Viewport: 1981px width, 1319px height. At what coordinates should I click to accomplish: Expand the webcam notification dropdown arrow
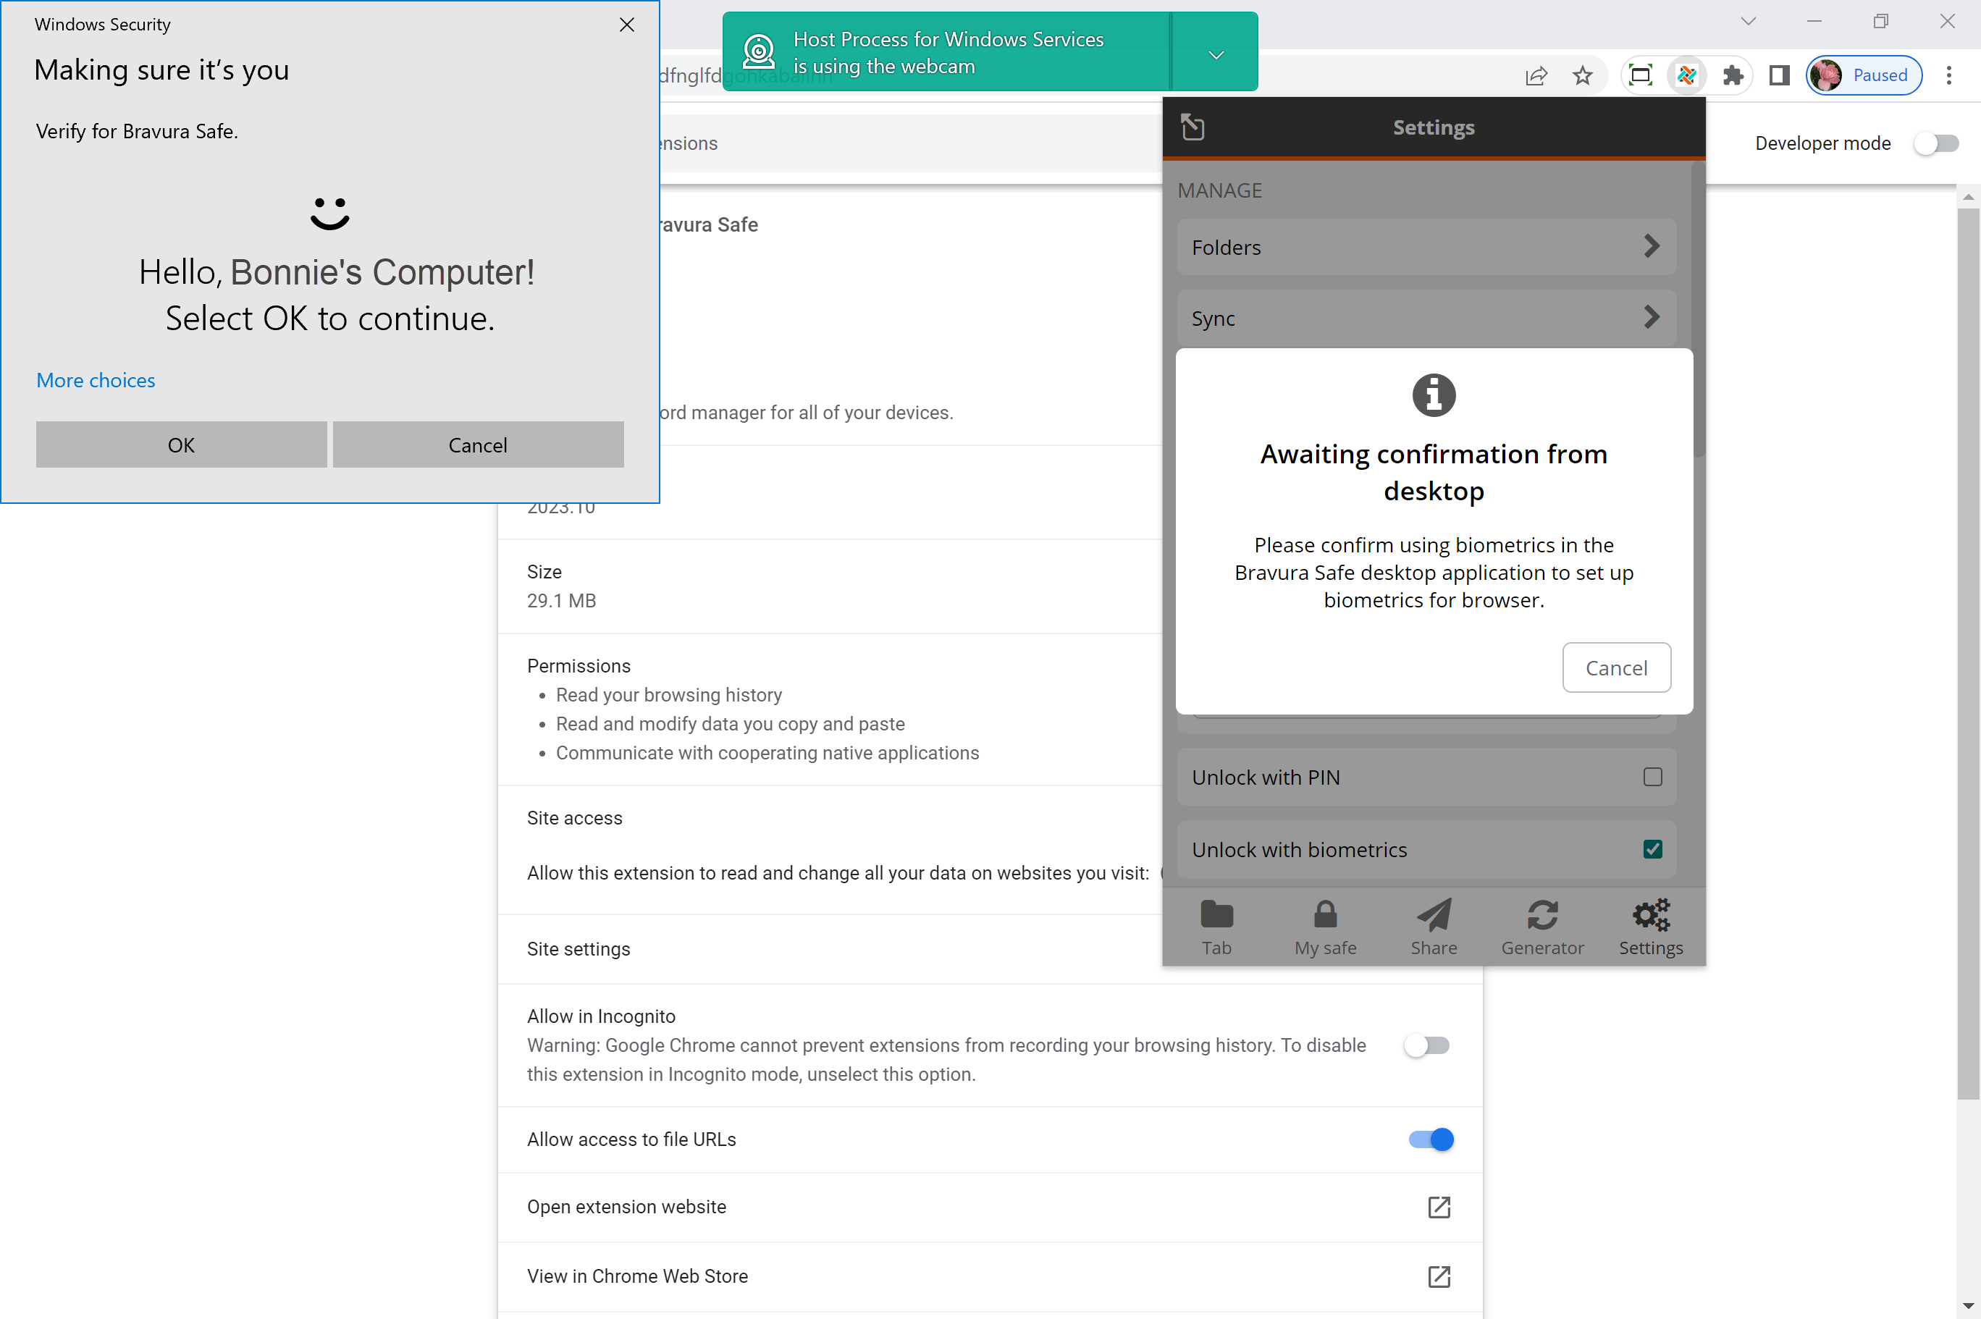click(x=1216, y=55)
